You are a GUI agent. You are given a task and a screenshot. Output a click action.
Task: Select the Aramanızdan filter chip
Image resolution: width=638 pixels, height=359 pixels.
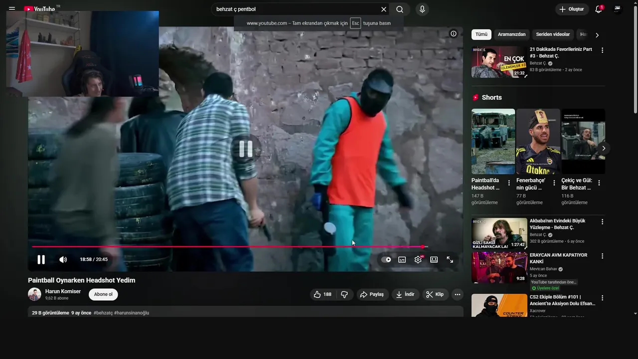click(x=511, y=34)
